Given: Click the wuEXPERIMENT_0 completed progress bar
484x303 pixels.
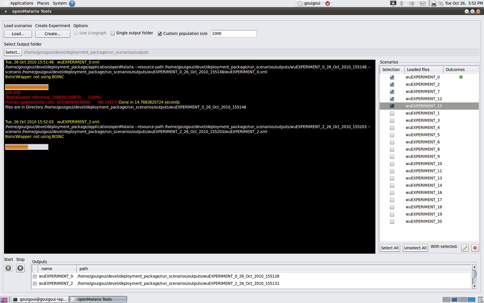Looking at the screenshot, I should point(27,87).
